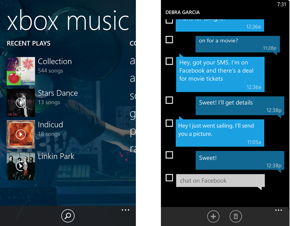Check the box beside 'on for a movie?'
The width and height of the screenshot is (290, 226).
[x=169, y=40]
